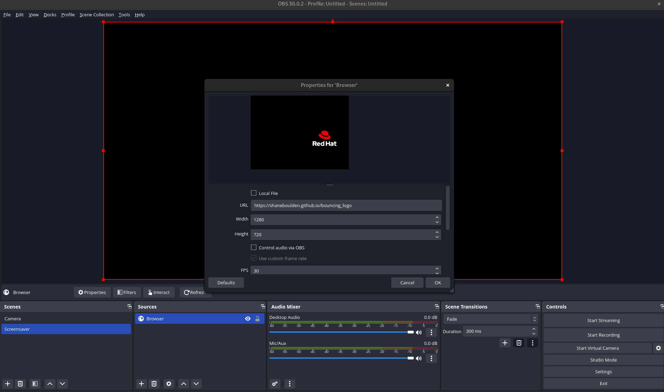Image resolution: width=664 pixels, height=392 pixels.
Task: Increase FPS value with up arrow
Action: (437, 268)
